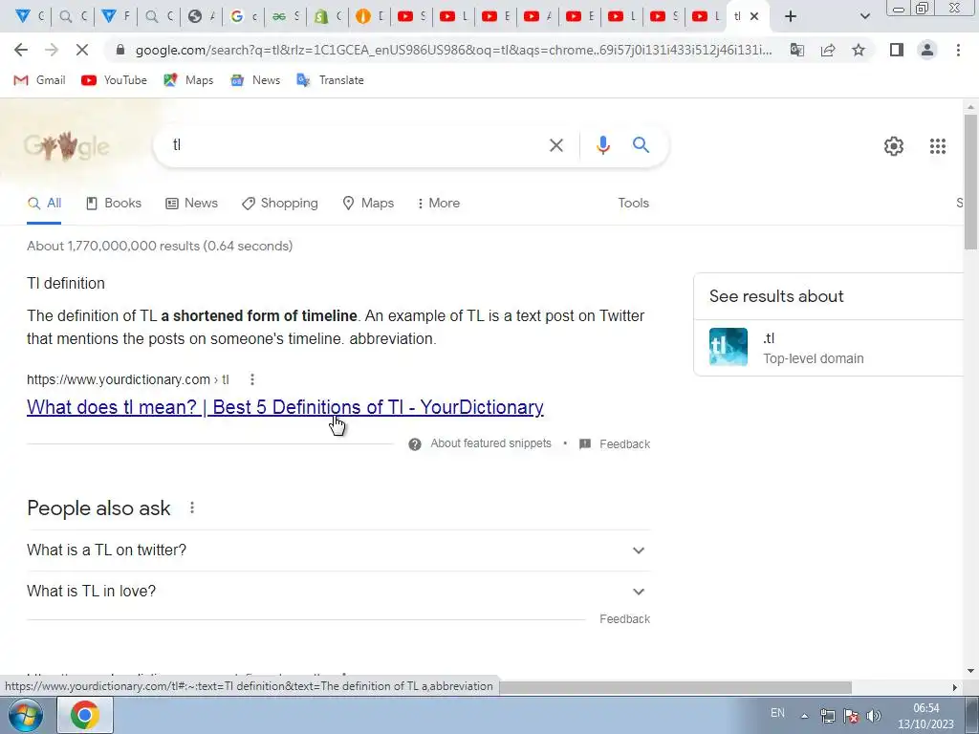Open the EN language indicator
979x734 pixels.
(777, 713)
